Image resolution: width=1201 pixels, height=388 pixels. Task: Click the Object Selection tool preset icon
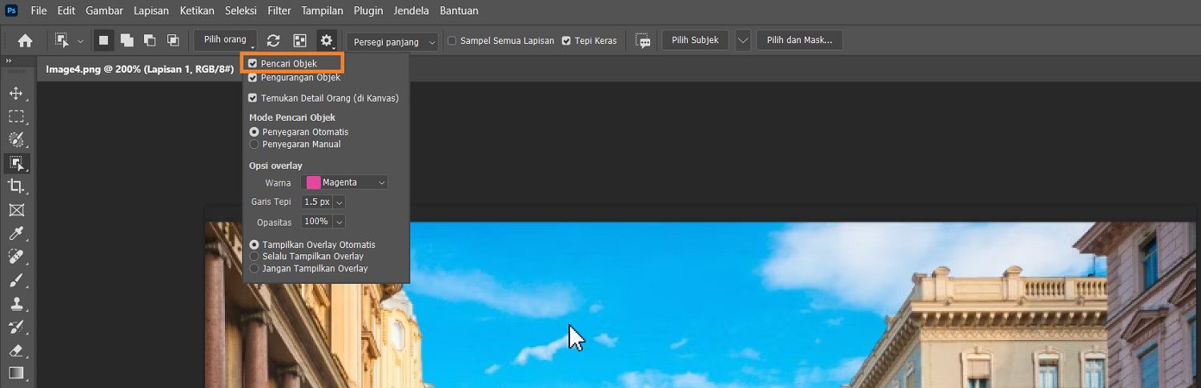pos(62,40)
